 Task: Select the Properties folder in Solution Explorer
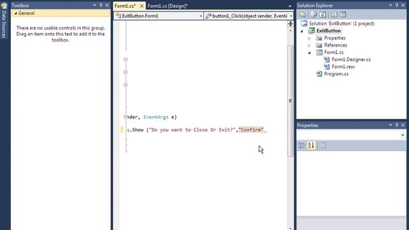pos(335,38)
